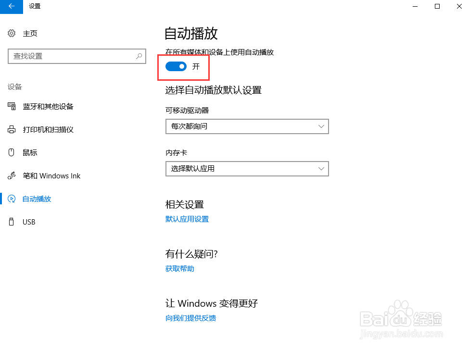Screen dimensions: 469x350
Task: Click the 蓝牙和其他设备 icon
Action: point(12,106)
